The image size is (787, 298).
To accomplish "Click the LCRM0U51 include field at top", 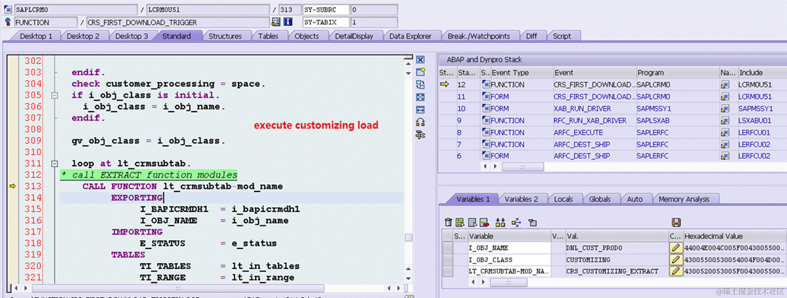I will click(x=207, y=9).
